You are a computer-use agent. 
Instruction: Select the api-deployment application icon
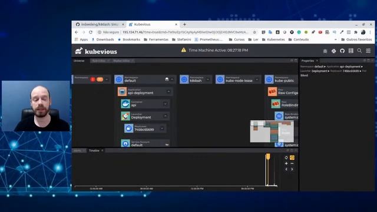coord(122,92)
